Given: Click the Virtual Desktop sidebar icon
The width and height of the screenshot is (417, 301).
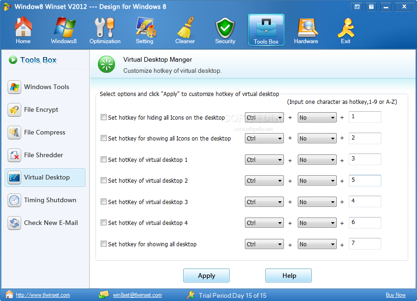Looking at the screenshot, I should tap(14, 177).
